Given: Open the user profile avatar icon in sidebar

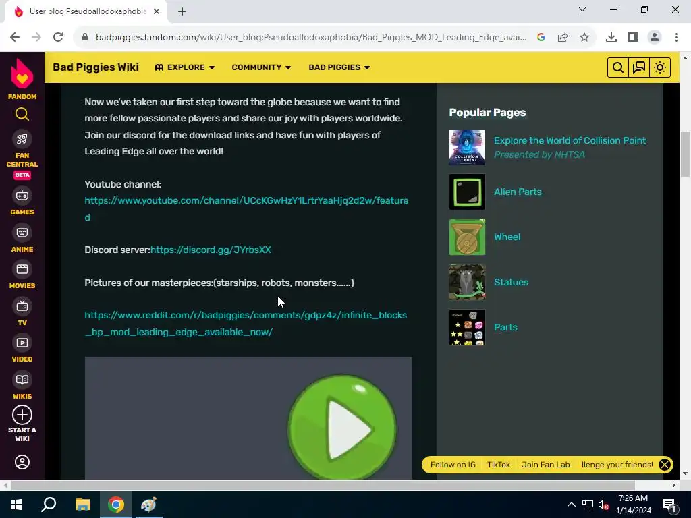Looking at the screenshot, I should [x=22, y=462].
